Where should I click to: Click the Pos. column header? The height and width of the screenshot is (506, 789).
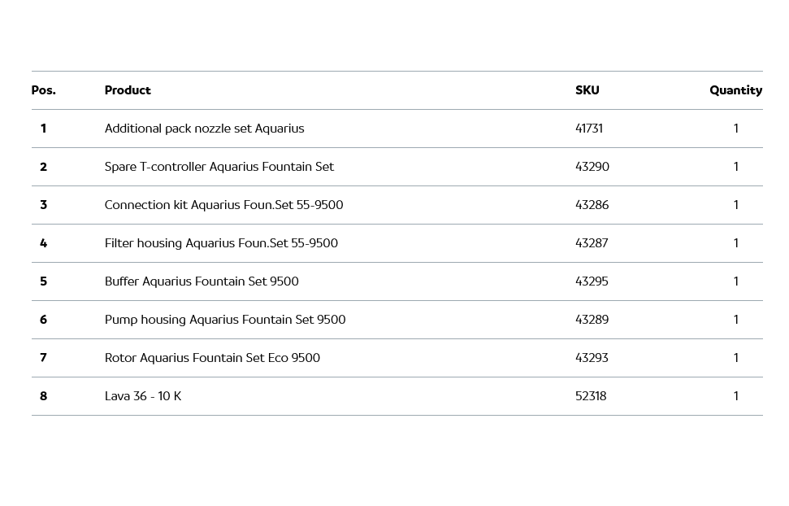pos(44,90)
